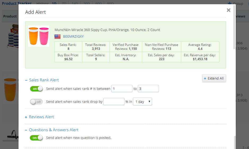
Task: Click the sippy cup product thumbnail
Action: click(x=39, y=36)
